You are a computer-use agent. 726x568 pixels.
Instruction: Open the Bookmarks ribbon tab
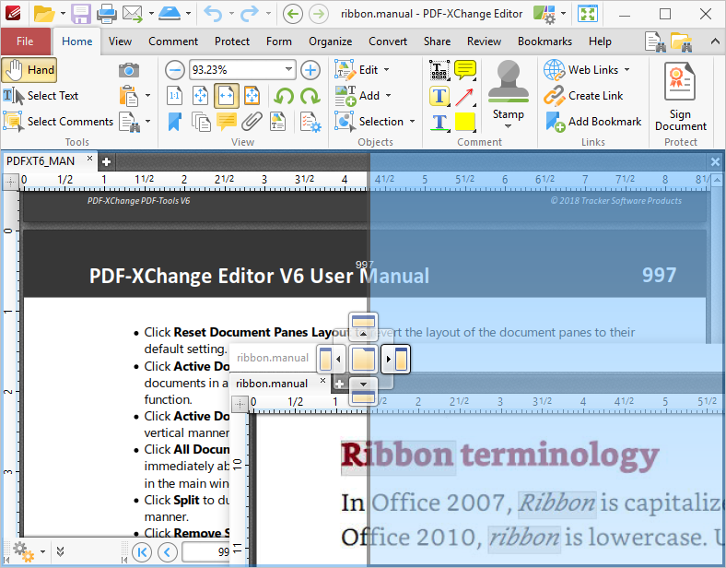[x=544, y=41]
